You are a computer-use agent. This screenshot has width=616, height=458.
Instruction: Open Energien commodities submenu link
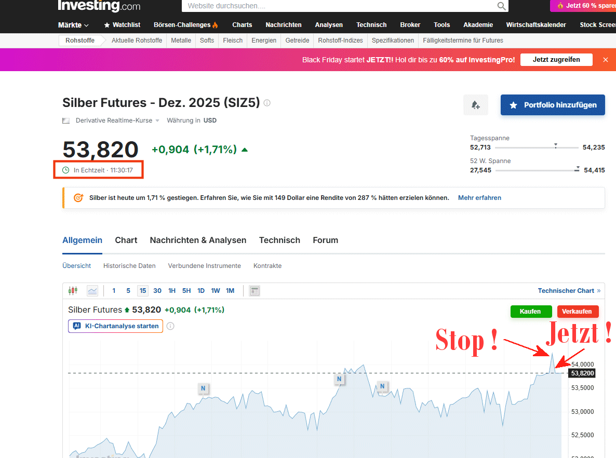[x=264, y=41]
